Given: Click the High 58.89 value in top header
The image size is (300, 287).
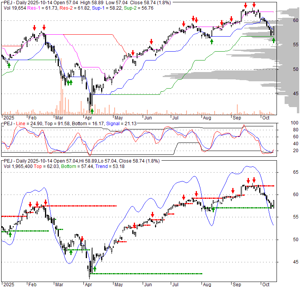Looking at the screenshot, I should pyautogui.click(x=92, y=3).
